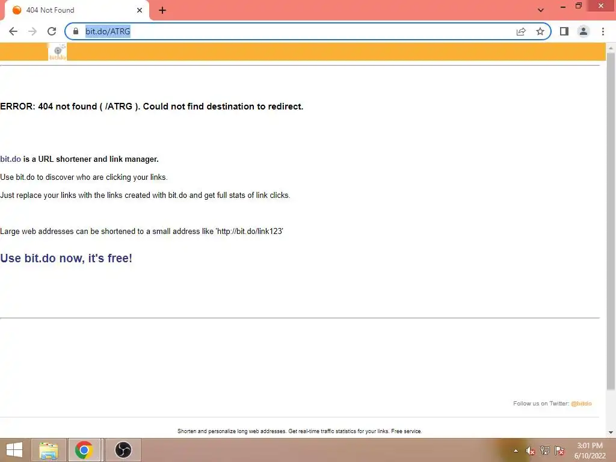616x462 pixels.
Task: Open the Windows Start menu
Action: pos(14,450)
